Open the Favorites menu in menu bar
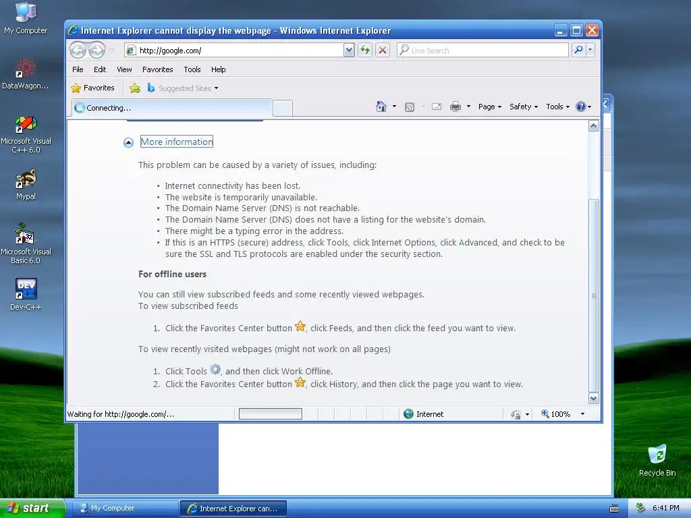Screen dimensions: 691x518 [157, 69]
